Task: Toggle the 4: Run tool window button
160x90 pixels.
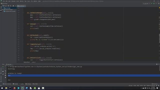Action: click(x=22, y=84)
